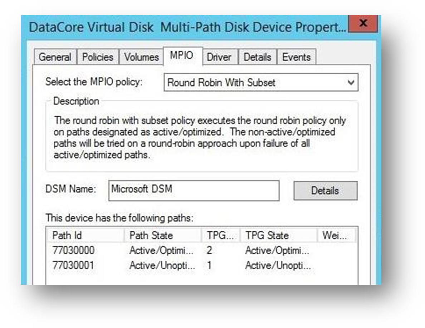This screenshot has width=425, height=328.
Task: Click the DSM Name text field
Action: pyautogui.click(x=194, y=190)
